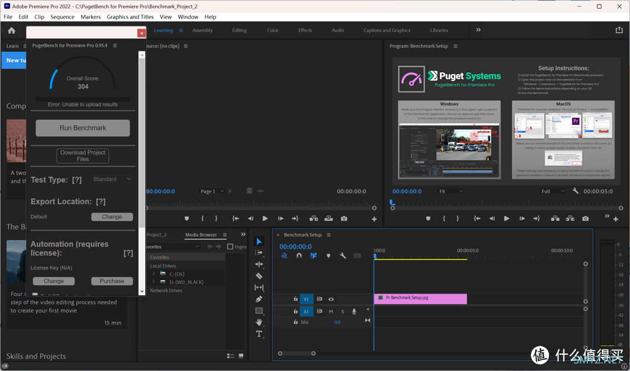Click the timeline playhead marker
Screen dimensions: 630x371
tap(375, 256)
